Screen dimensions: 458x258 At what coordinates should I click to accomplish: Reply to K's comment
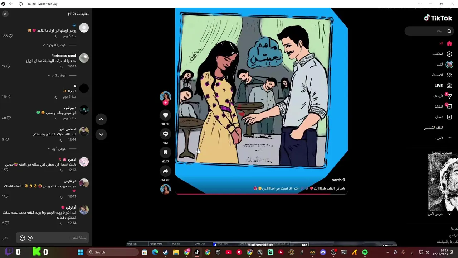coord(56,97)
